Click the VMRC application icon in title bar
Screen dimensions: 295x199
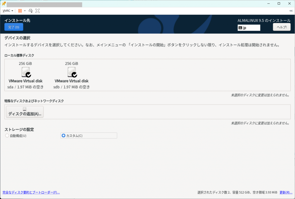tap(4, 3)
